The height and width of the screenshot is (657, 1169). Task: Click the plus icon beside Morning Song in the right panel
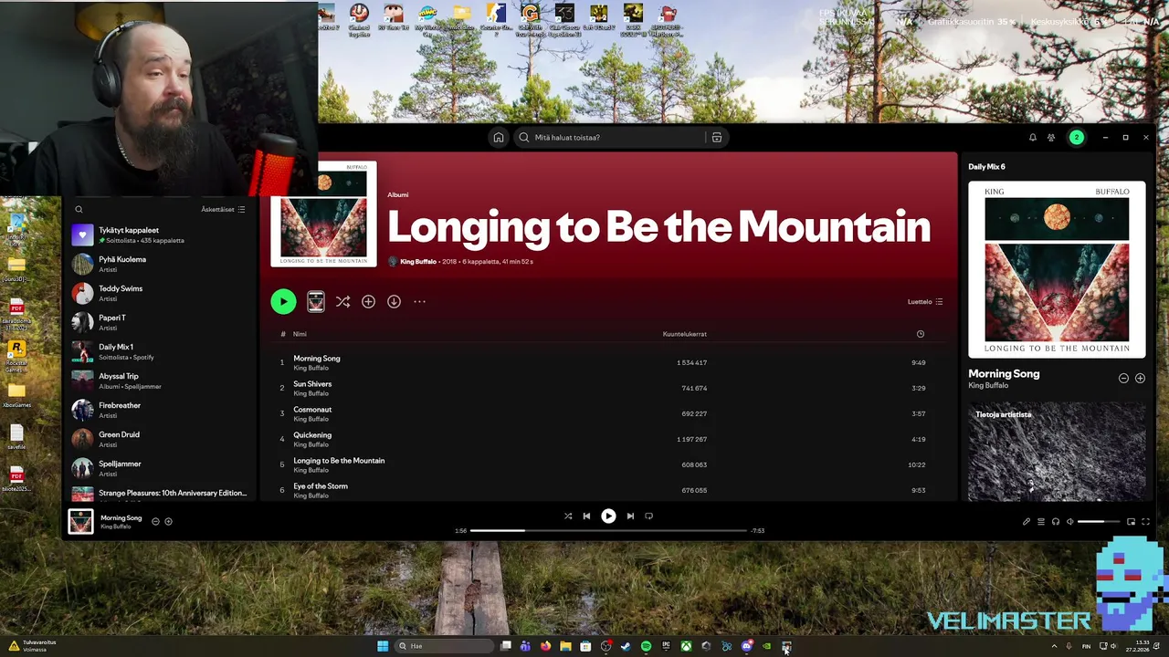1140,379
